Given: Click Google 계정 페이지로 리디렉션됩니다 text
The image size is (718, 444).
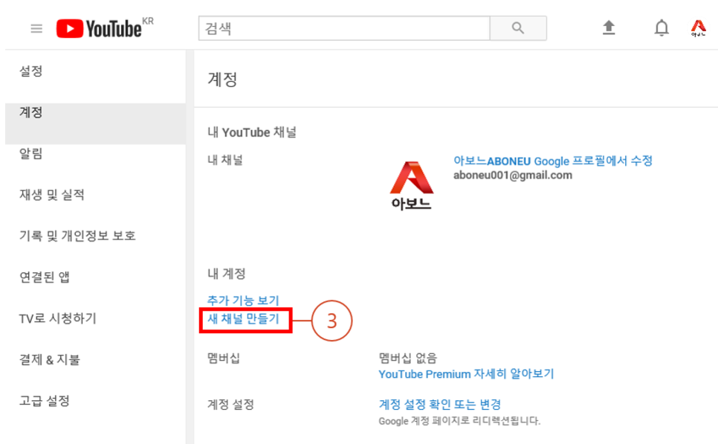Looking at the screenshot, I should coord(459,421).
